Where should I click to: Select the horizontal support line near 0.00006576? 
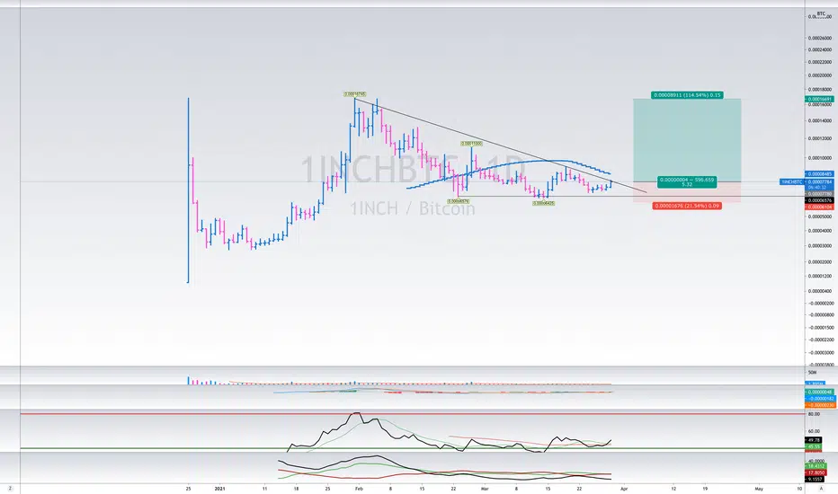630,197
